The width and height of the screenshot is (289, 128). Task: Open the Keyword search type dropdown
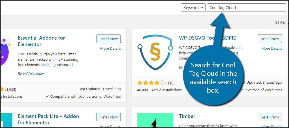tap(193, 8)
